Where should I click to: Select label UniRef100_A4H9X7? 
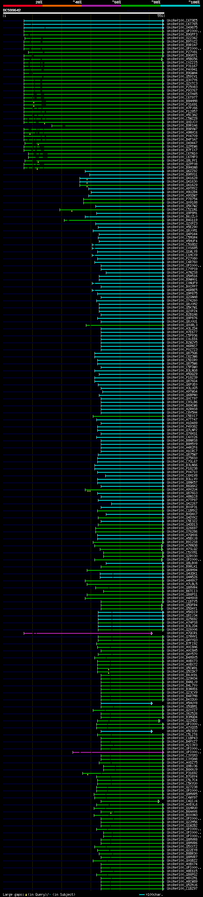coord(182,580)
